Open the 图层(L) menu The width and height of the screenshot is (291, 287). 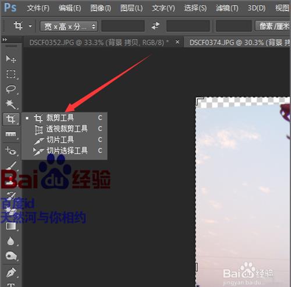click(132, 8)
